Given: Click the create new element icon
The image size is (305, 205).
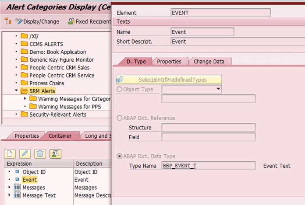Looking at the screenshot, I should (x=10, y=153).
